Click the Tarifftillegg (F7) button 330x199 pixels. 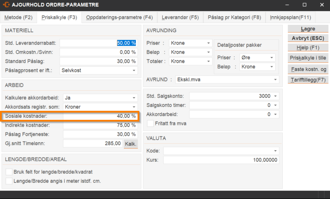click(308, 80)
